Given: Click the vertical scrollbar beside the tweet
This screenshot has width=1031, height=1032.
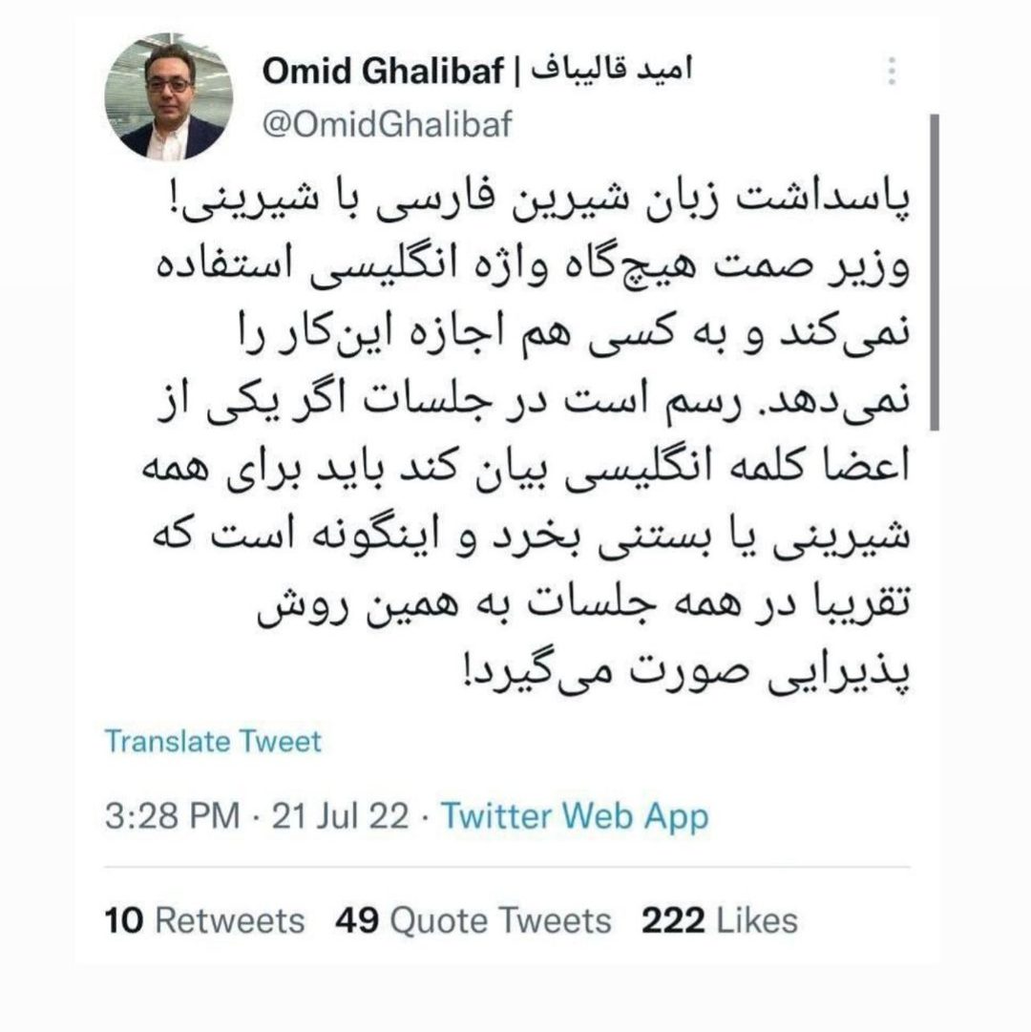Looking at the screenshot, I should point(935,272).
